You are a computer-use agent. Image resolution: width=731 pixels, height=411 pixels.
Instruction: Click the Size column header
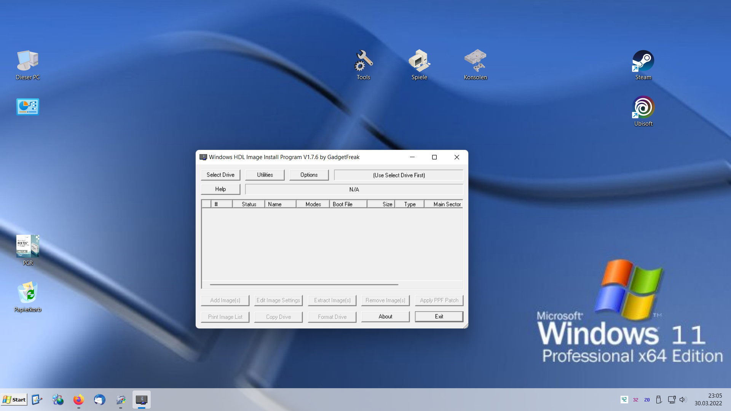pos(381,204)
